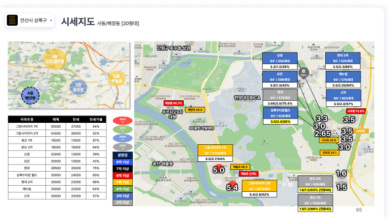Click the 6억 이상 red legend box
Image resolution: width=392 pixels, height=220 pixels.
click(123, 175)
